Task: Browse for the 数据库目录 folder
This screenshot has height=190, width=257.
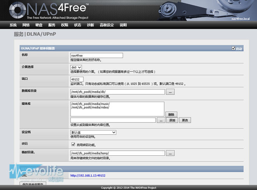Action: click(170, 92)
